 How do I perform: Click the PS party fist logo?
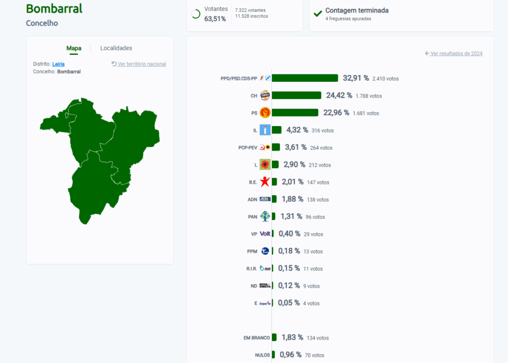point(265,113)
